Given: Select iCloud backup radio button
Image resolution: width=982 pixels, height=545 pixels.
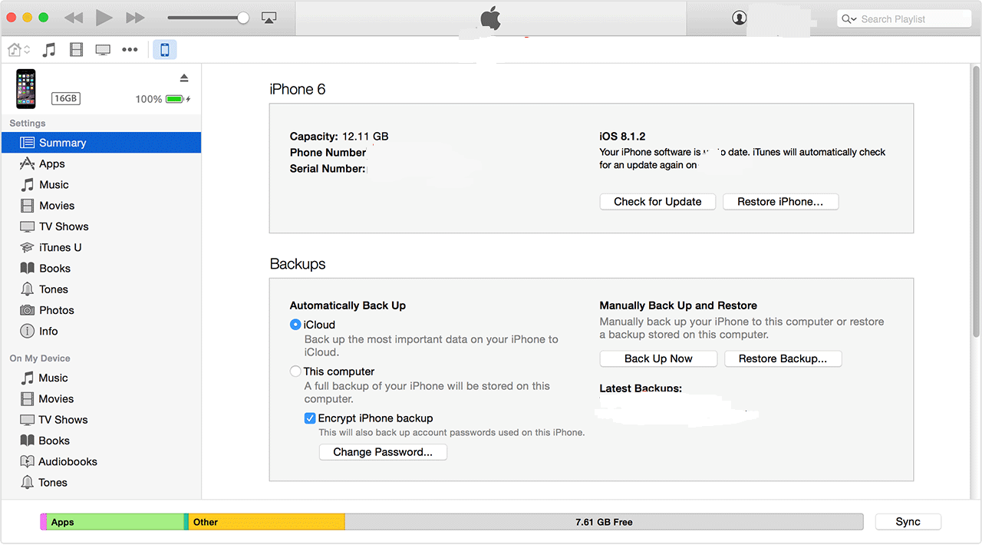Looking at the screenshot, I should [295, 325].
